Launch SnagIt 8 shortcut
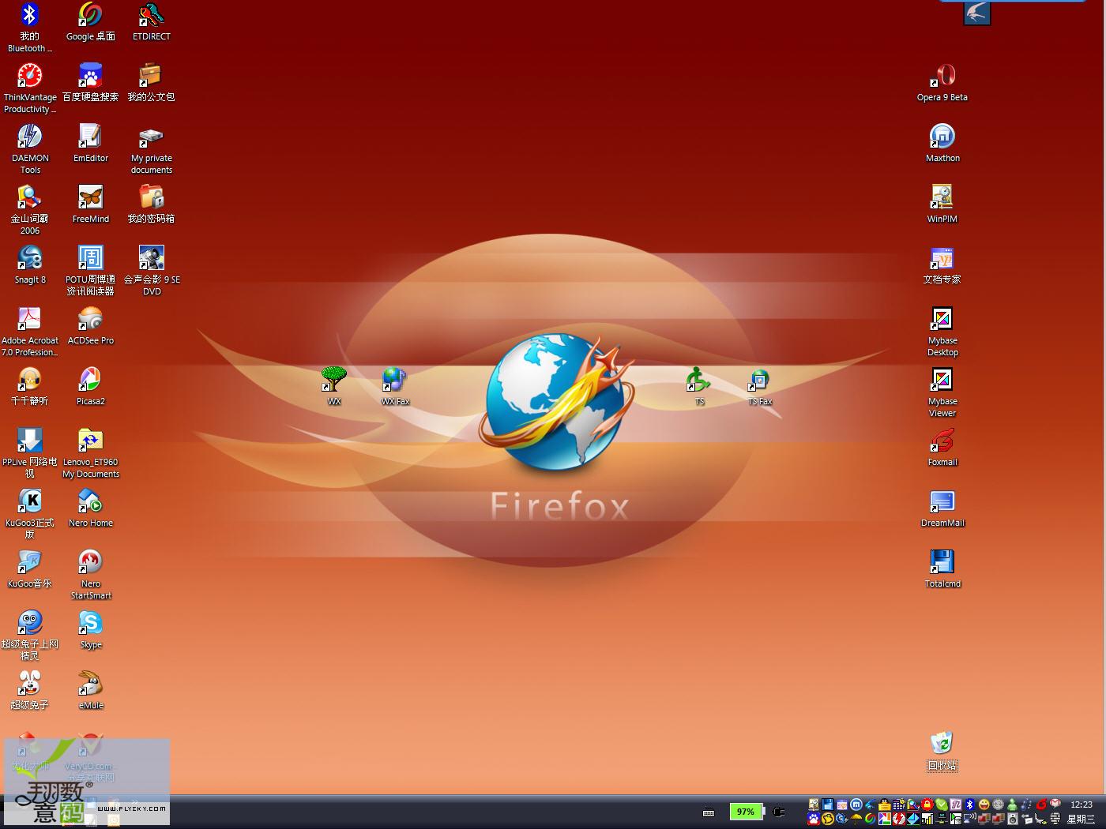The width and height of the screenshot is (1106, 829). coord(30,265)
